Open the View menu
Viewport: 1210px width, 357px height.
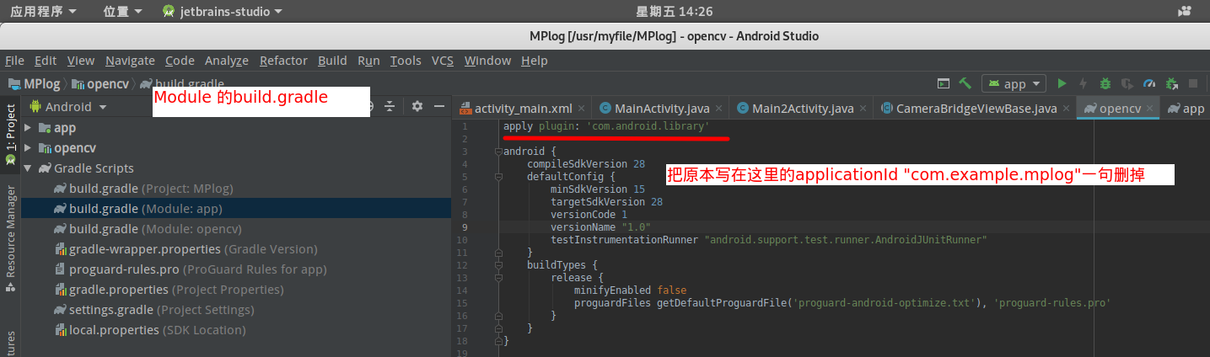pyautogui.click(x=81, y=61)
